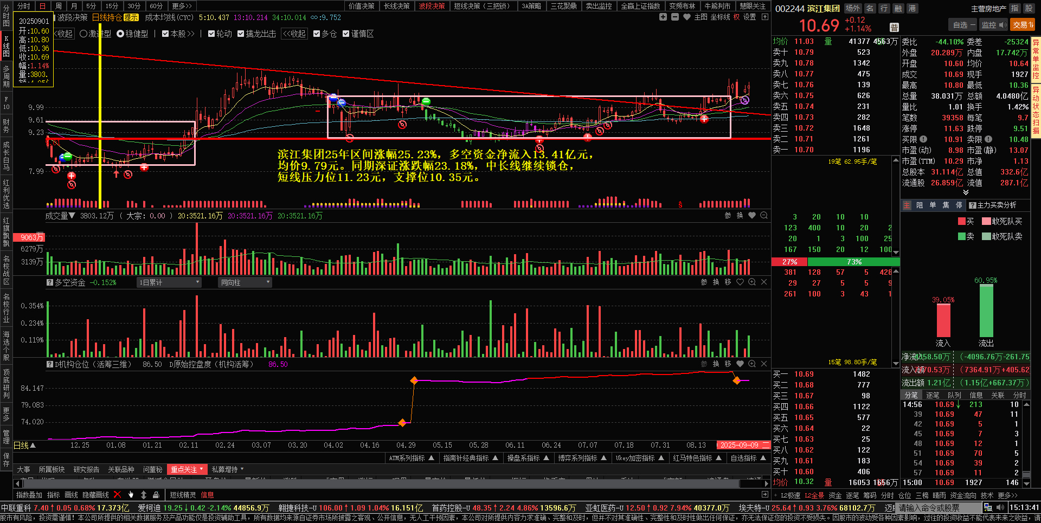Image resolution: width=1041 pixels, height=523 pixels.
Task: Select the 稳健型 radio option
Action: [120, 34]
